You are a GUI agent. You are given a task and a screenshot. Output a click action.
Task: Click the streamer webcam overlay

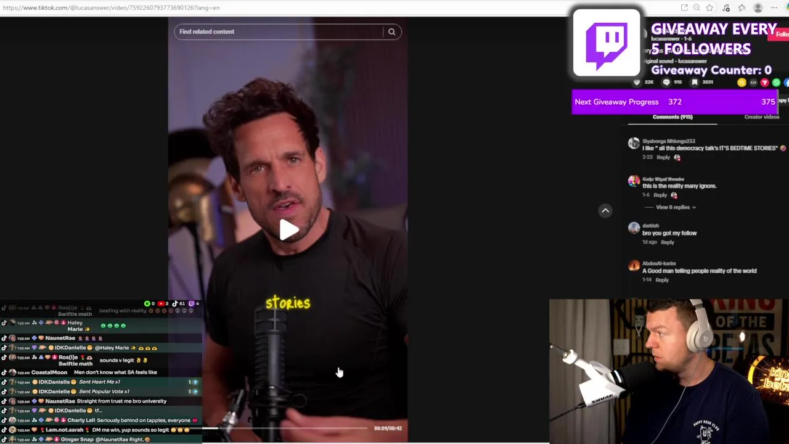tap(669, 371)
